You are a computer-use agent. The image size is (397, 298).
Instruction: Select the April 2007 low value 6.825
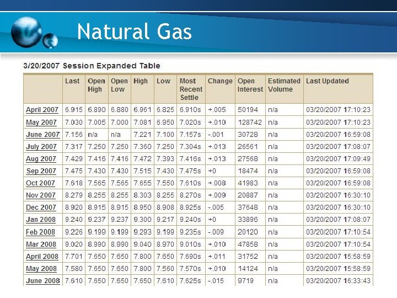(x=165, y=110)
